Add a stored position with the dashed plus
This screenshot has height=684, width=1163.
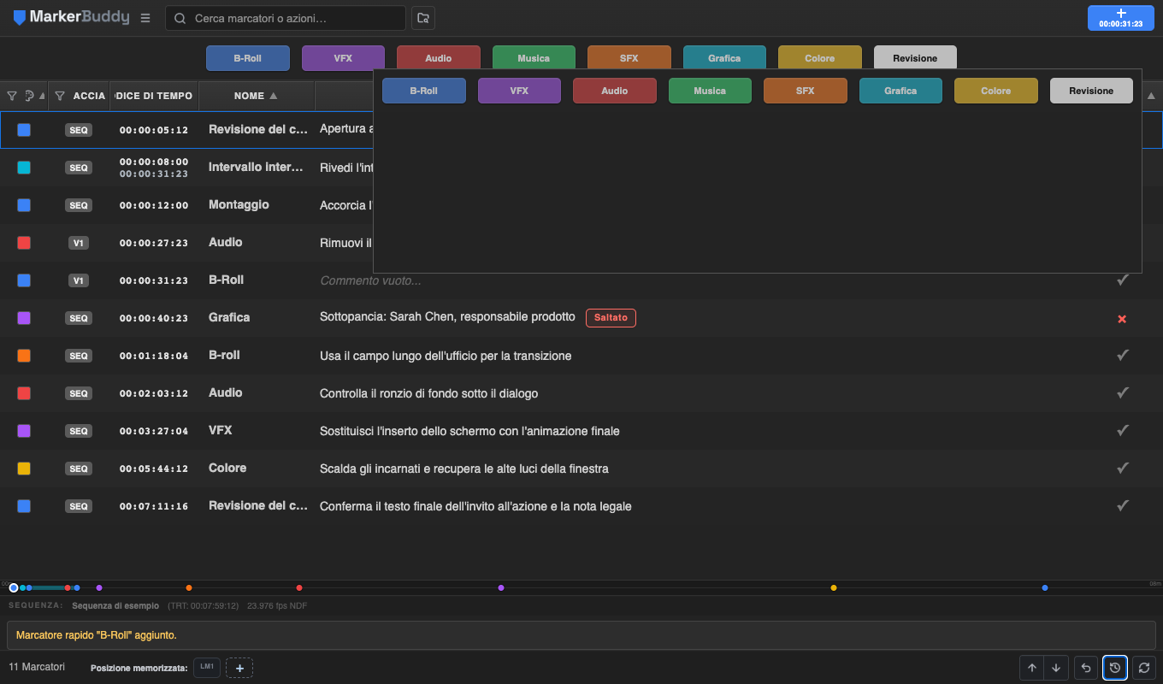click(239, 668)
